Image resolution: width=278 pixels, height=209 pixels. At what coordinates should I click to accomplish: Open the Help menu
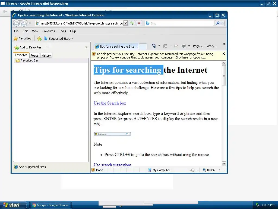(x=73, y=31)
